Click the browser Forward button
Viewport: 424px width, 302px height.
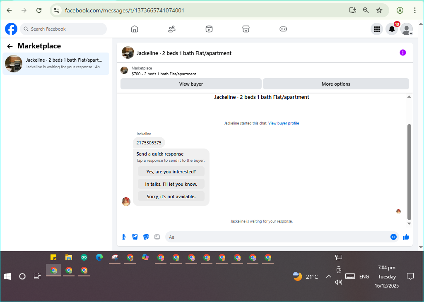pyautogui.click(x=24, y=10)
